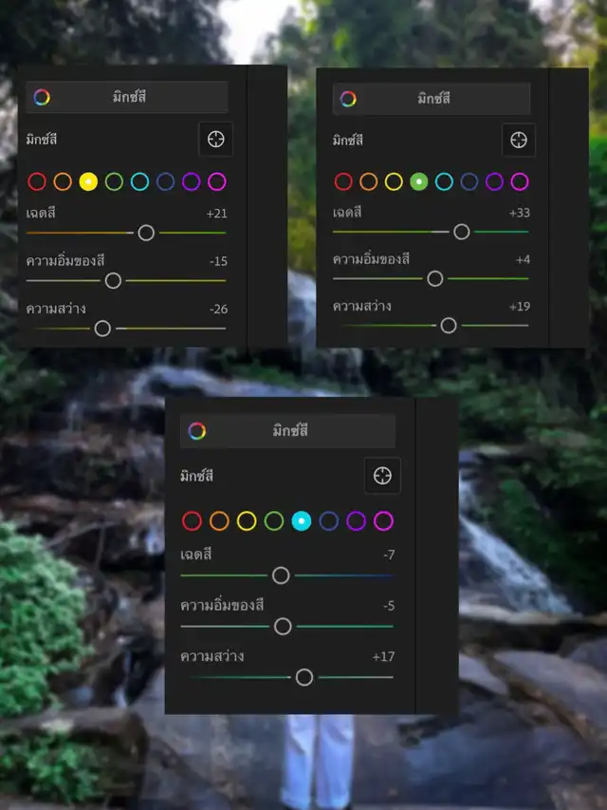
Task: Click the color wheel icon in the top-right panel header
Action: 348,98
